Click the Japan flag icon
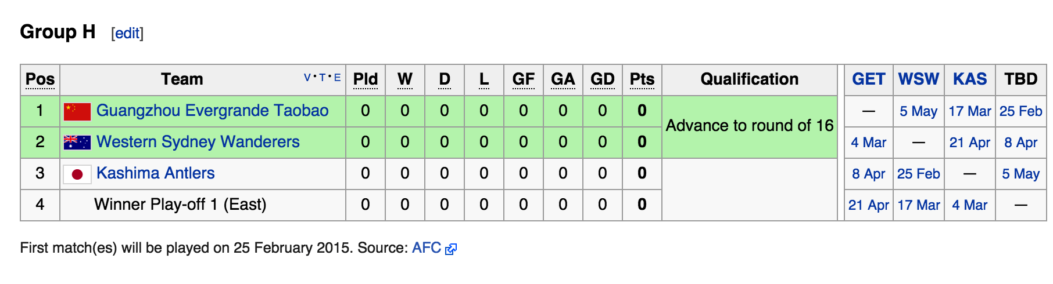 [x=77, y=174]
